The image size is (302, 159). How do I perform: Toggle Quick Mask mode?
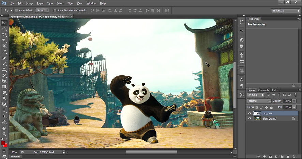[x=4, y=151]
